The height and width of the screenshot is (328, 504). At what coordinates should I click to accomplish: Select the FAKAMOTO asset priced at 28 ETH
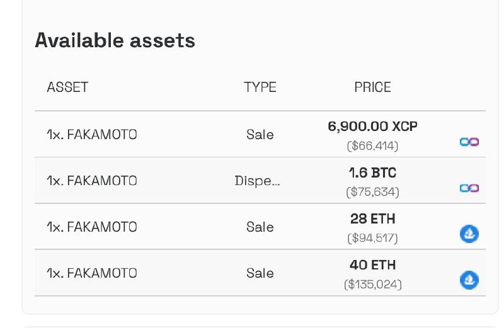[x=92, y=227]
